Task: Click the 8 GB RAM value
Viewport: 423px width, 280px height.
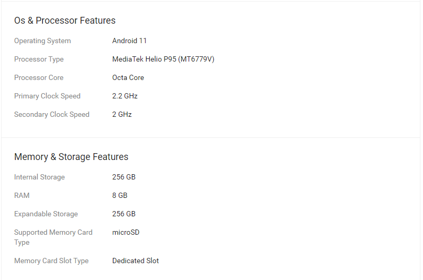Action: coord(120,195)
